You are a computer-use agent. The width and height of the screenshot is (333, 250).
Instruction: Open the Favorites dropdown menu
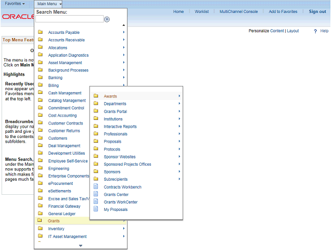(x=15, y=4)
